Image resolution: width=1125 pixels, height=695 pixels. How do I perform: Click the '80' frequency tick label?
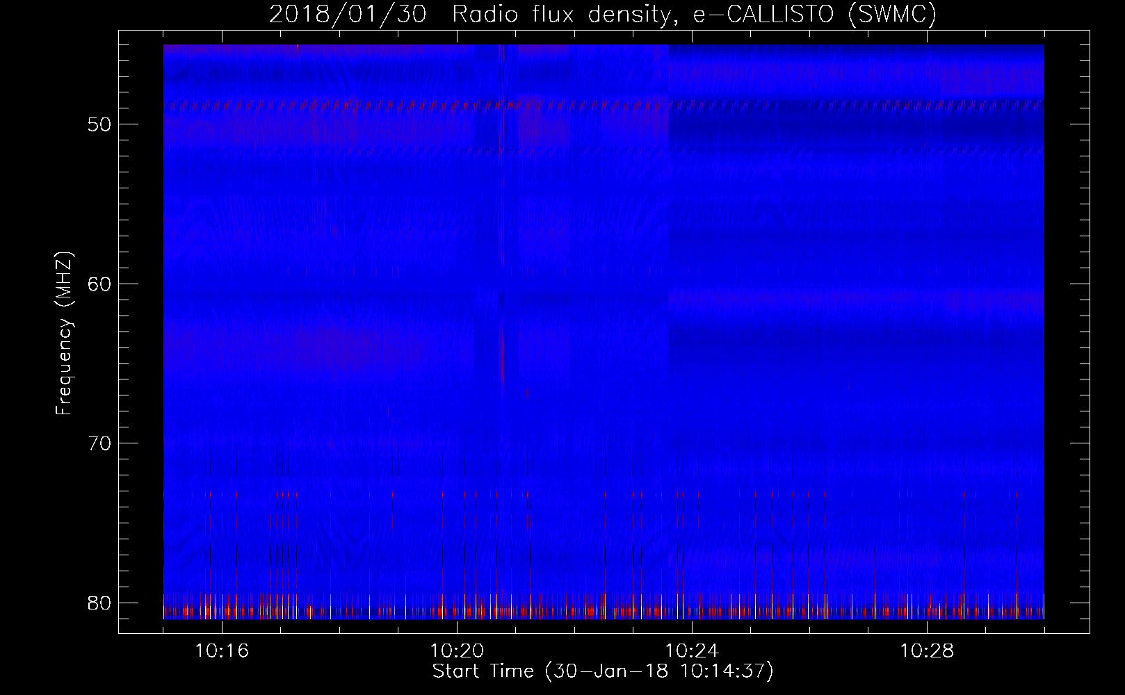pyautogui.click(x=100, y=603)
